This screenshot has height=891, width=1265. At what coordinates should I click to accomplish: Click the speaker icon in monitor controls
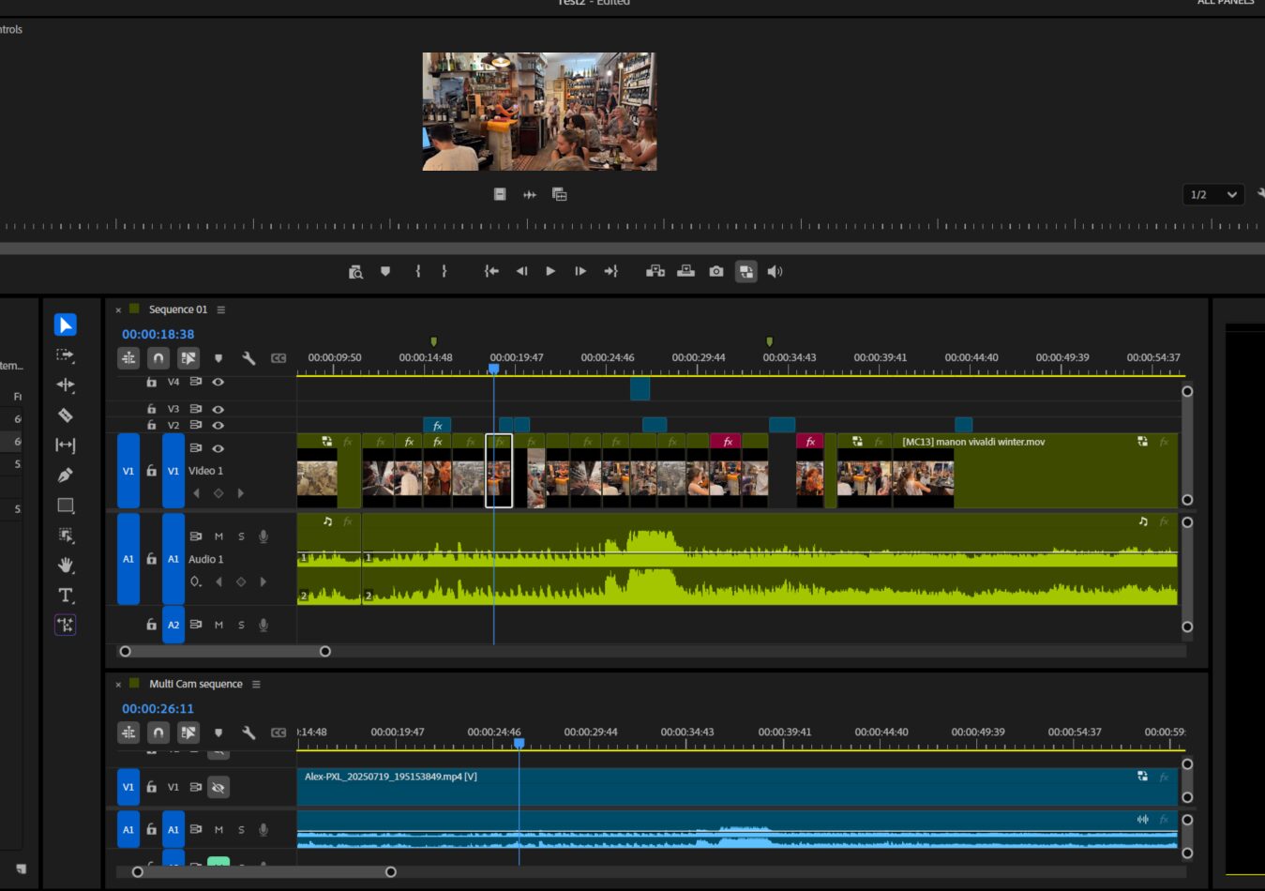775,271
